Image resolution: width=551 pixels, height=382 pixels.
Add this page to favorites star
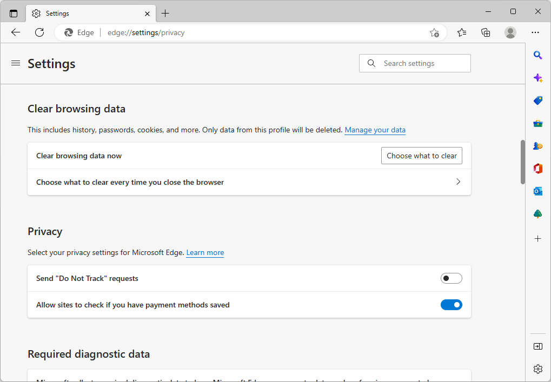[434, 32]
